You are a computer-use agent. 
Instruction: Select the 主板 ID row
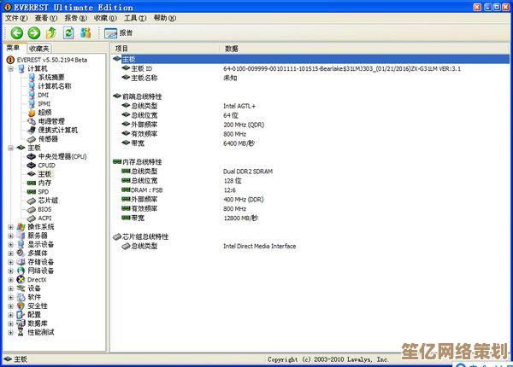coord(311,68)
